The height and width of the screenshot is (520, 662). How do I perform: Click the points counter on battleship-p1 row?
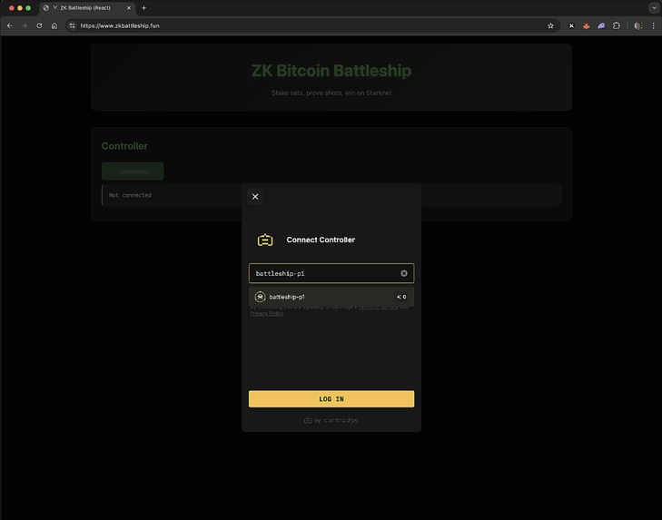[x=401, y=297]
